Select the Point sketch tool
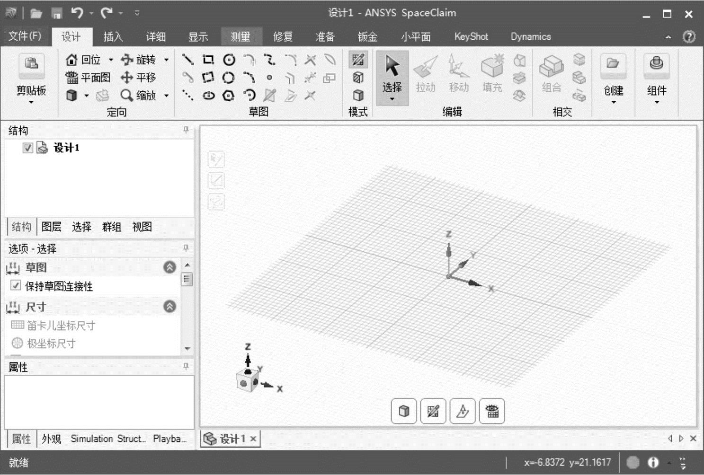Viewport: 704px width, 475px height. [269, 77]
